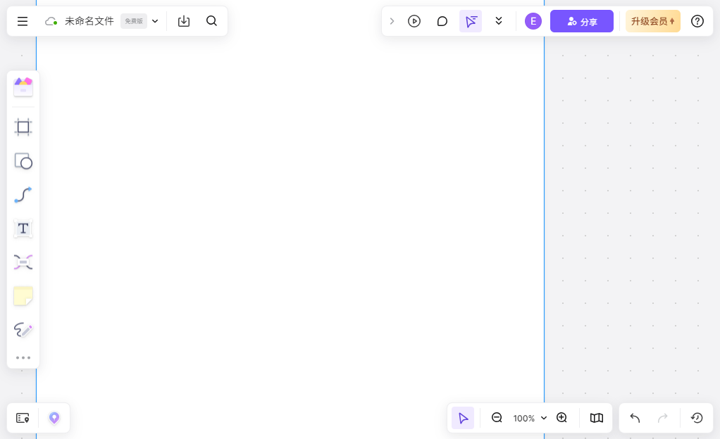Open the comments bubble tool
This screenshot has height=439, width=720.
tap(442, 21)
